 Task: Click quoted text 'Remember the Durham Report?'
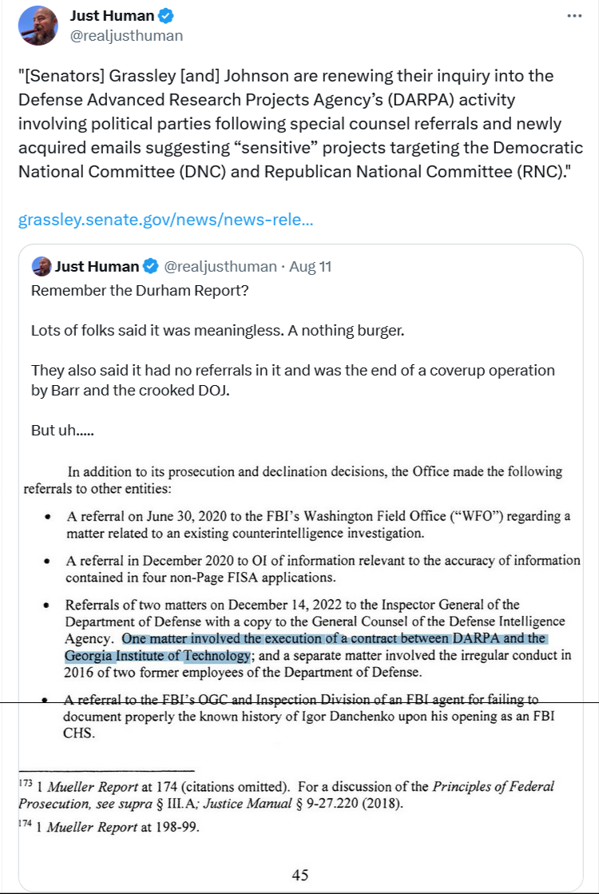click(x=140, y=289)
